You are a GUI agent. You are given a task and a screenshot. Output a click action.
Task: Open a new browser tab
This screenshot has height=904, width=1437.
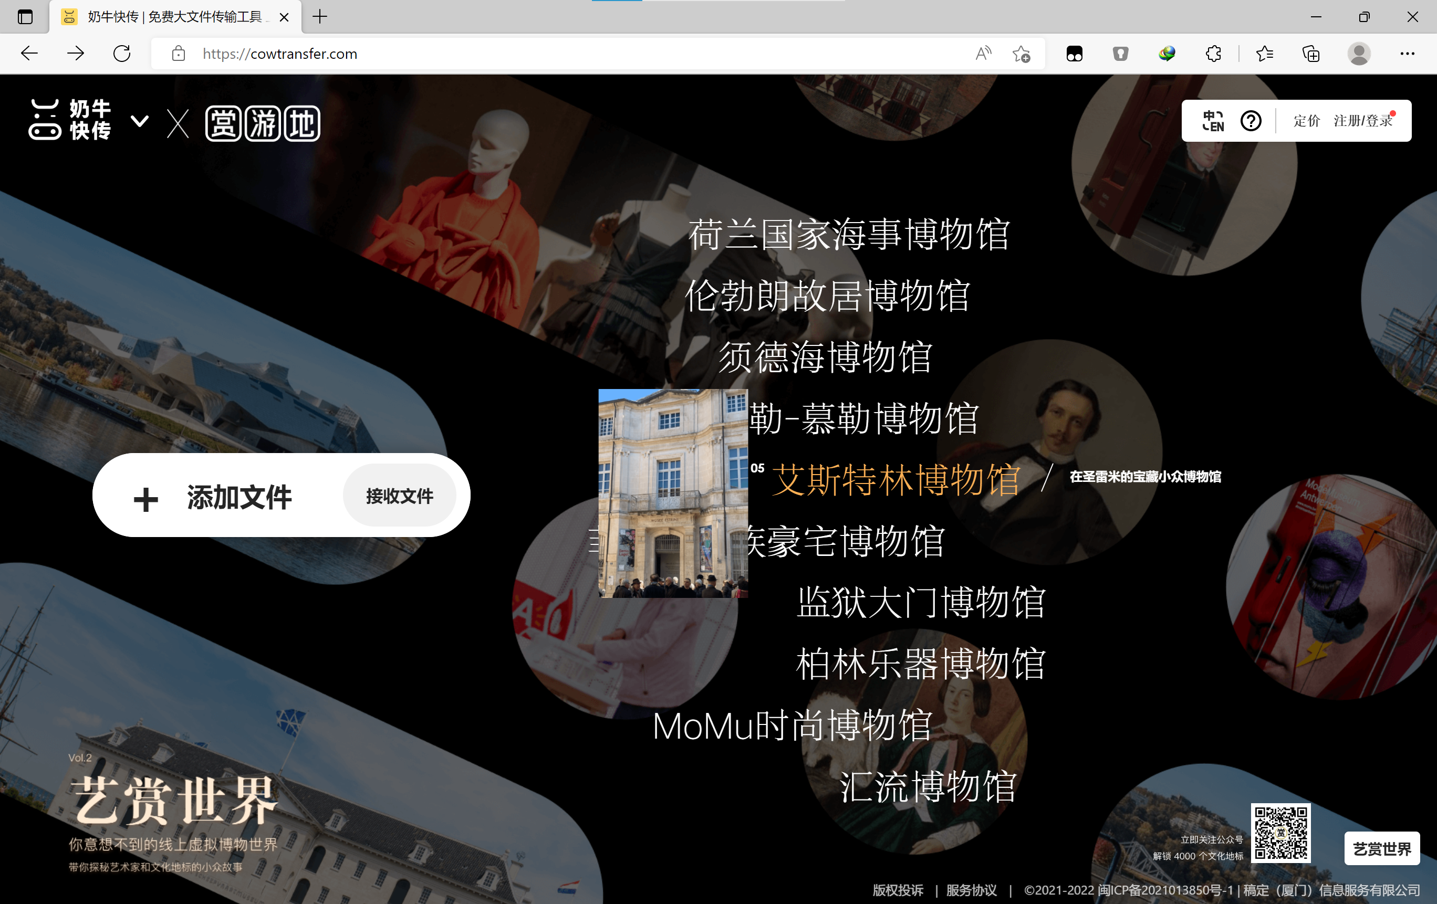pyautogui.click(x=320, y=17)
